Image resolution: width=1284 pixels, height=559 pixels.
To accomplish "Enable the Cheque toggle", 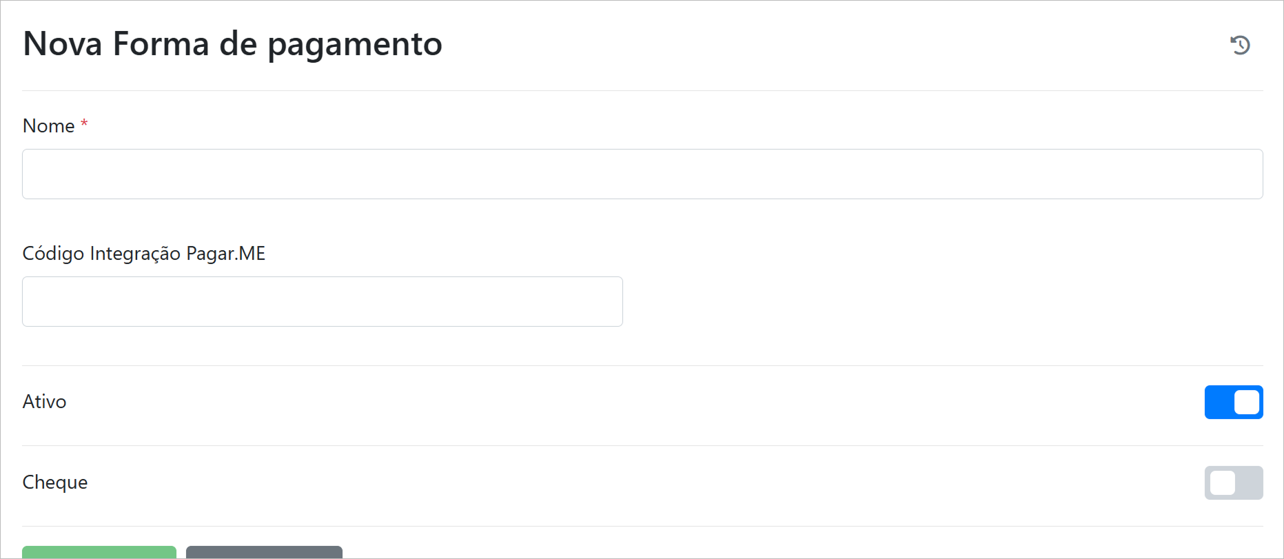I will pos(1233,482).
